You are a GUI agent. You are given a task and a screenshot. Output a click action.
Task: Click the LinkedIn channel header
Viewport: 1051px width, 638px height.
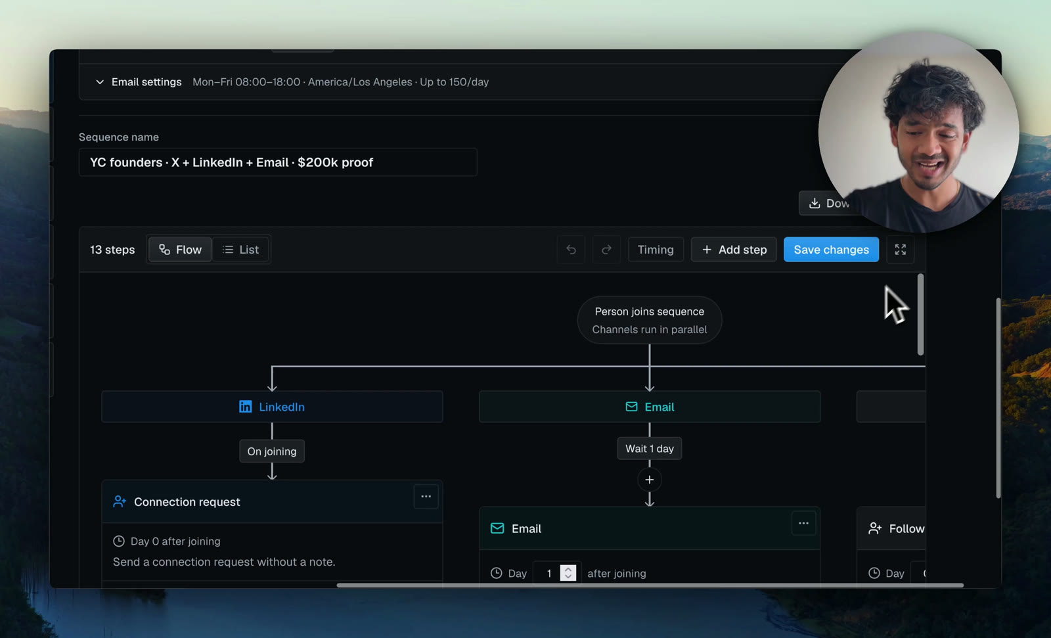point(272,407)
